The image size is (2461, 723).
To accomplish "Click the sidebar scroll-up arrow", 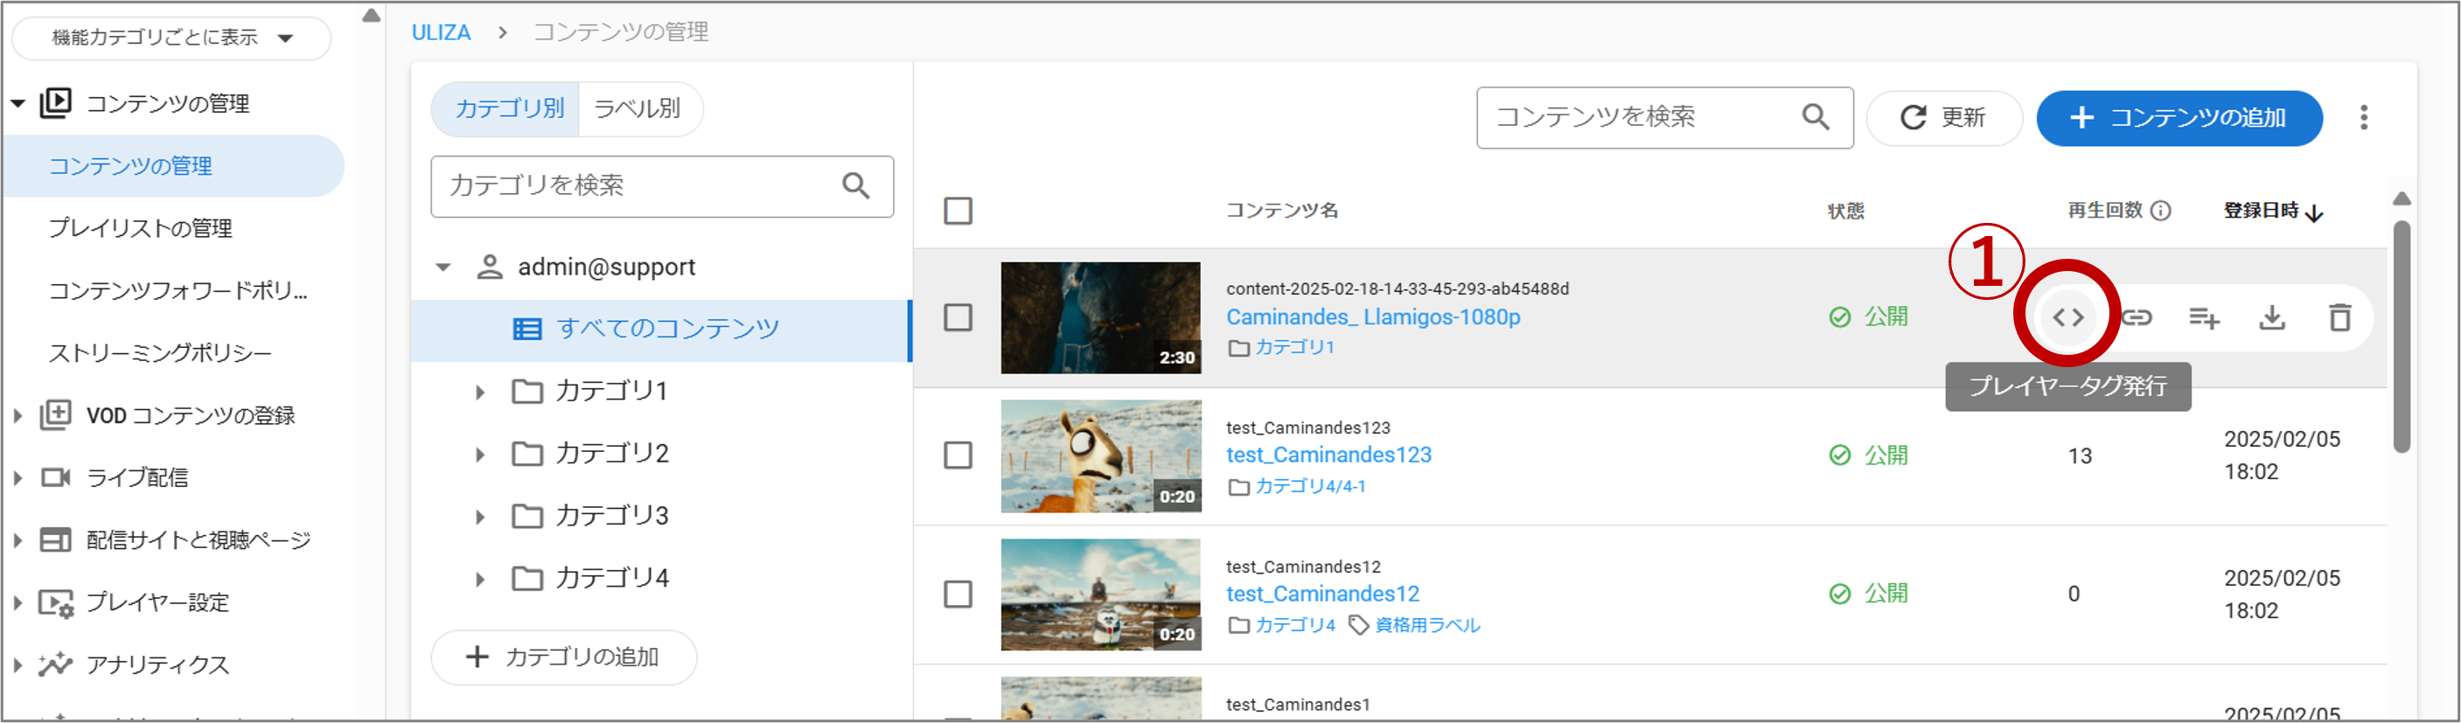I will point(372,15).
